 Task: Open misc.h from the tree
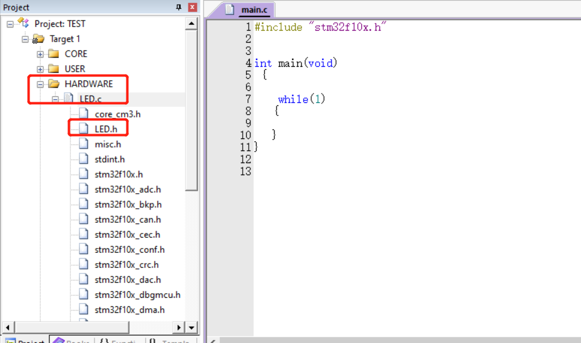click(108, 144)
